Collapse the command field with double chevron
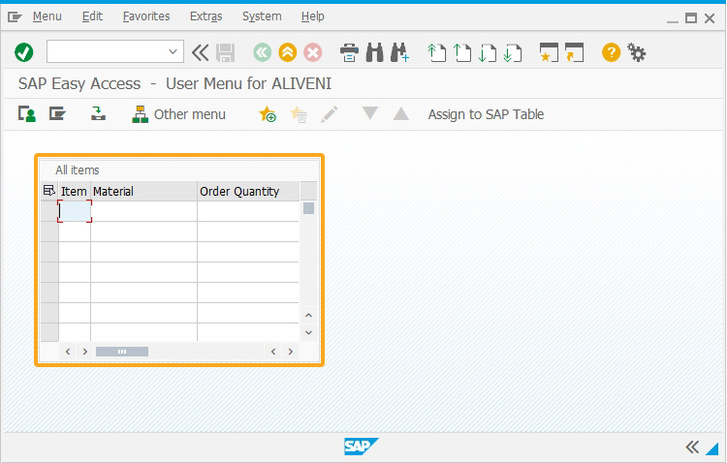Screen dimensions: 727x463 [201, 52]
